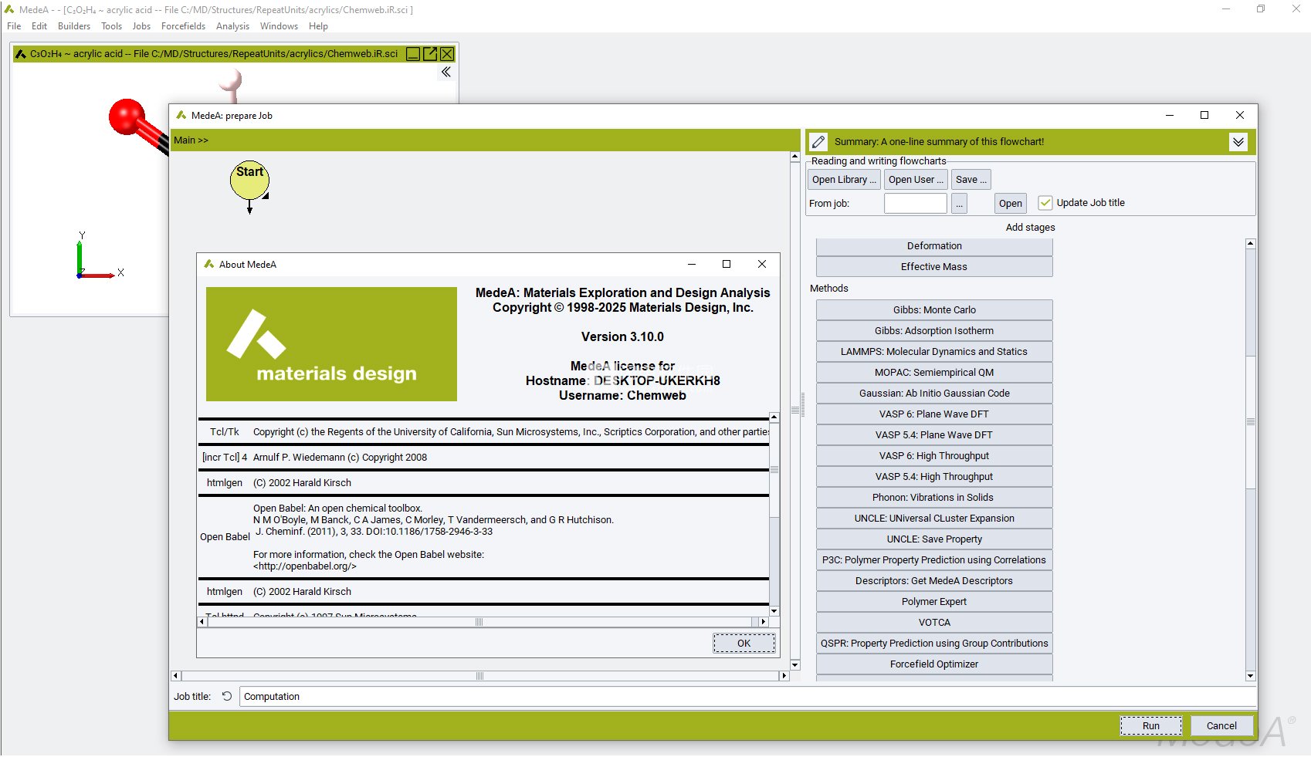Maximize the acrylic acid structure window
Image resolution: width=1311 pixels, height=757 pixels.
coord(430,54)
